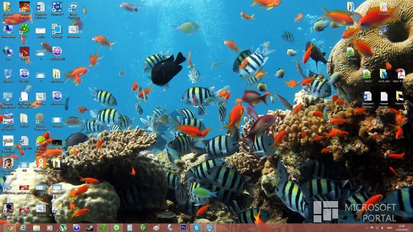Open the volume control in tray
Image resolution: width=413 pixels, height=232 pixels.
click(383, 227)
